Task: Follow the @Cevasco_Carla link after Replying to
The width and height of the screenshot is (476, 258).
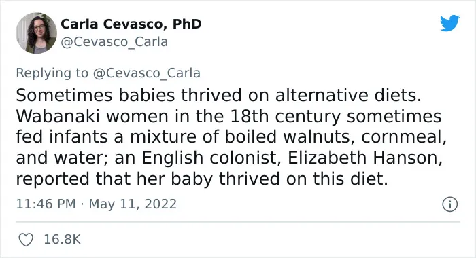Action: point(147,73)
